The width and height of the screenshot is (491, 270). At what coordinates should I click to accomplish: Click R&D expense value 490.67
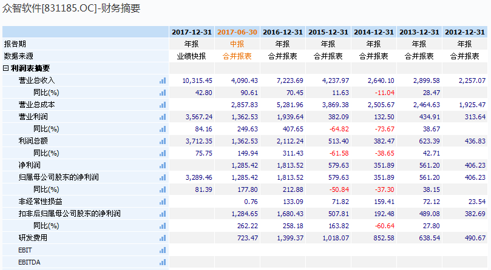(475, 238)
